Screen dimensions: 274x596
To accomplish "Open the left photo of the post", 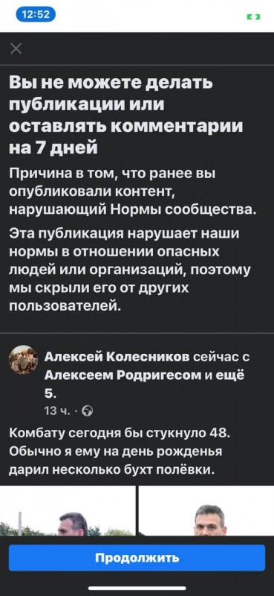I will [68, 510].
